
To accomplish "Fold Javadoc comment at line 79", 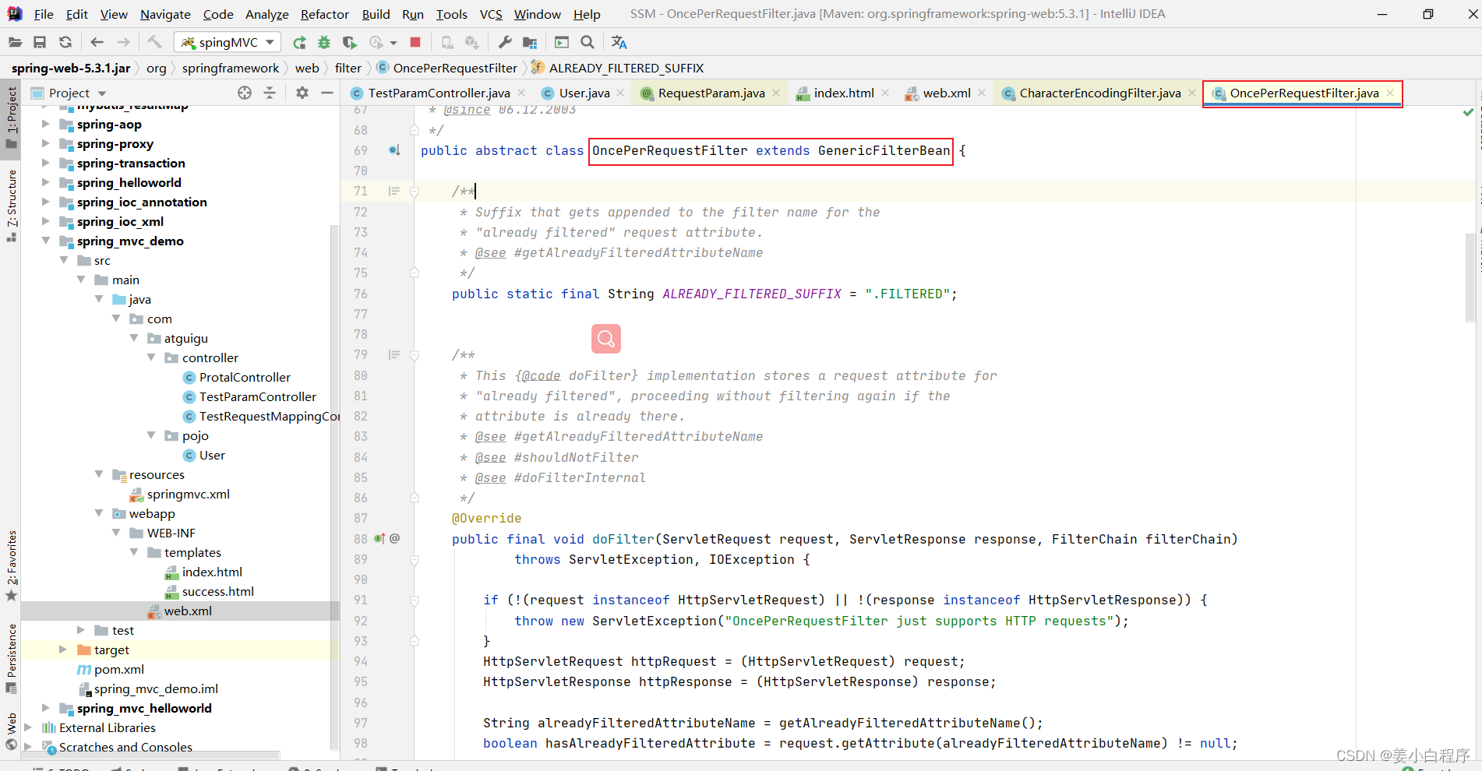I will 415,354.
